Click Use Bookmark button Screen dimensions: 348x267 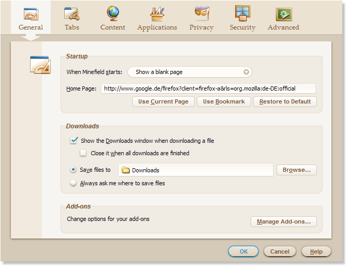(x=224, y=101)
